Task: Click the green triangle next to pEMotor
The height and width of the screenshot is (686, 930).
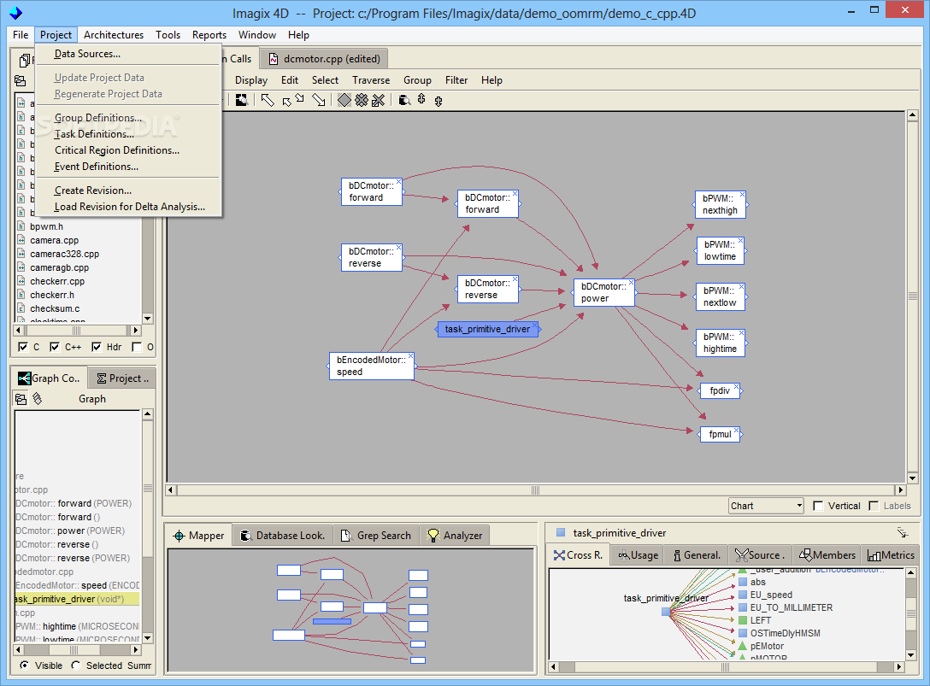Action: (x=743, y=646)
